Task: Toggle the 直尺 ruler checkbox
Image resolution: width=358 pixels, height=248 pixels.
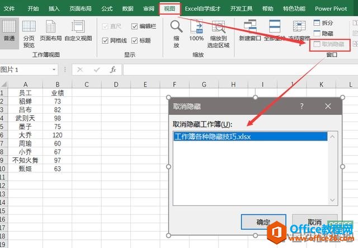Action: point(105,26)
